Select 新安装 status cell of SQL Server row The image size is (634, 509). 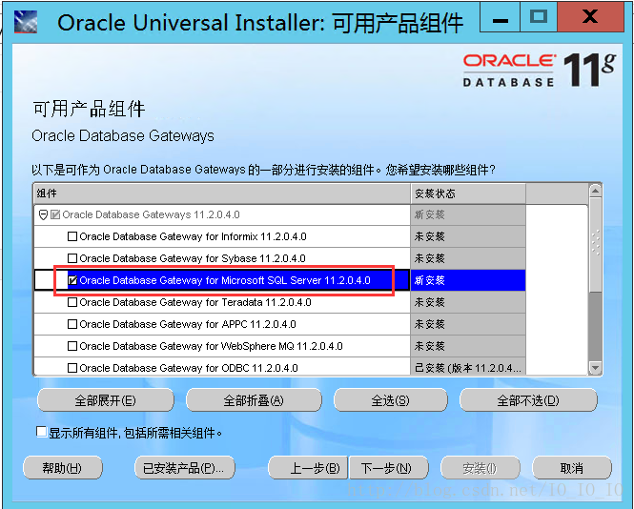pos(468,280)
